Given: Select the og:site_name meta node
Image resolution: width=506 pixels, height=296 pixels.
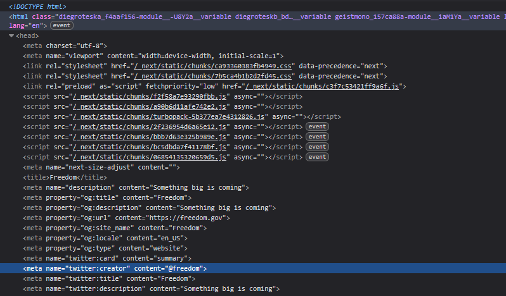Looking at the screenshot, I should [115, 228].
